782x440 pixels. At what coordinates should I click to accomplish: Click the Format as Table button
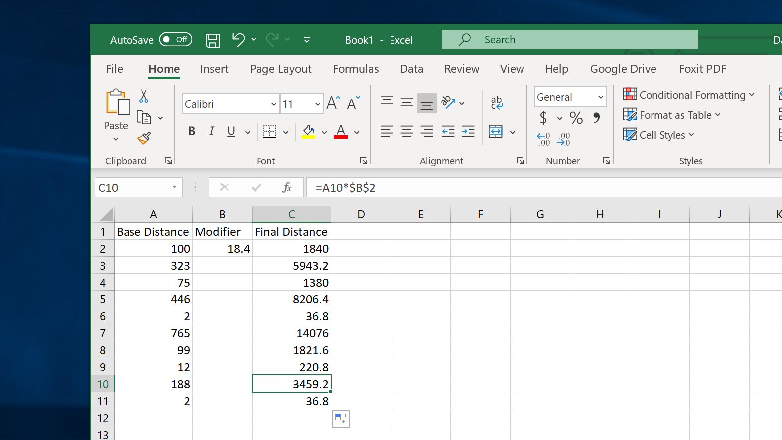(x=672, y=115)
